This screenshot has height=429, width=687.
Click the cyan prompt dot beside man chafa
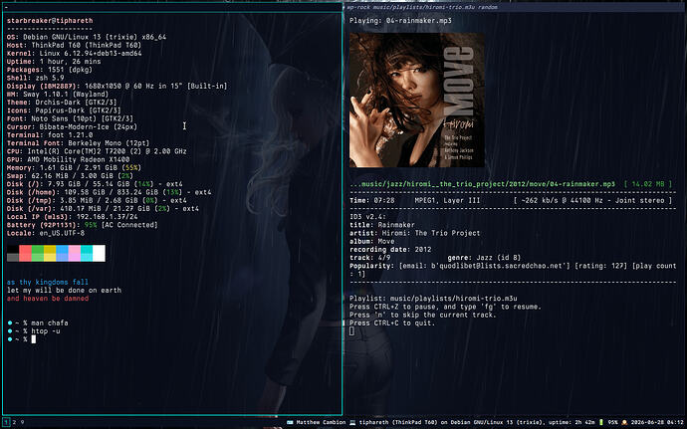[x=10, y=322]
